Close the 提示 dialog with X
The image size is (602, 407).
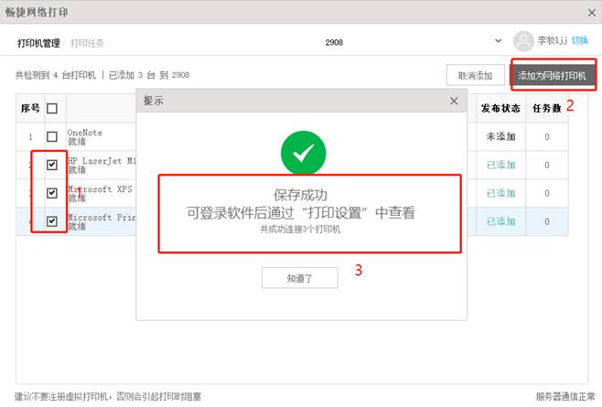455,101
